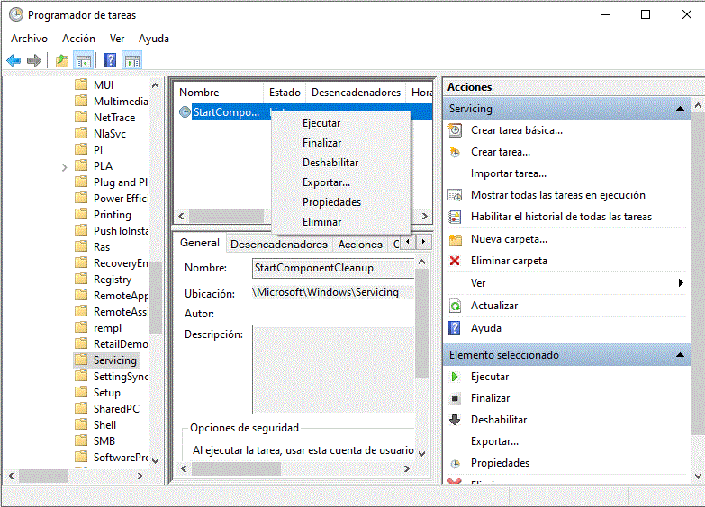Click the red X Eliminar carpeta icon
The image size is (705, 507).
456,261
